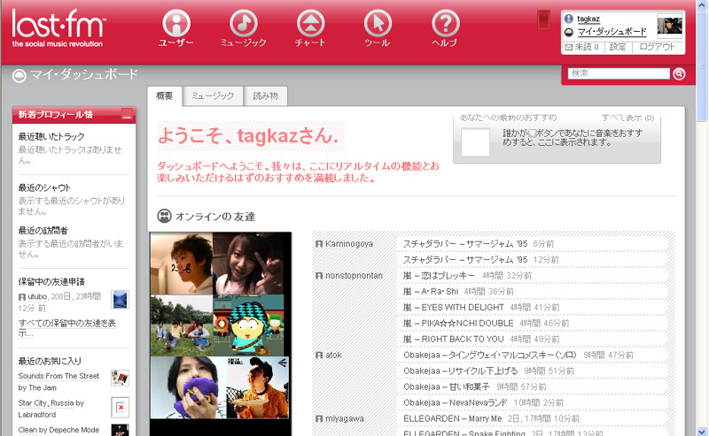Open Kaminogoya's profile link
This screenshot has height=436, width=709.
(348, 244)
